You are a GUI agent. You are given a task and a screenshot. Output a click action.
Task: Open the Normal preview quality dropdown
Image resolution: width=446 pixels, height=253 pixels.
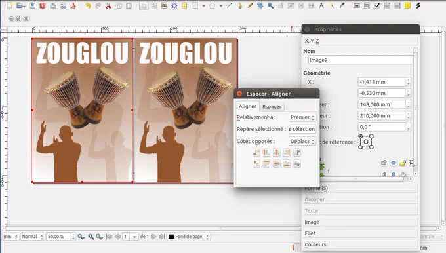[x=32, y=237]
